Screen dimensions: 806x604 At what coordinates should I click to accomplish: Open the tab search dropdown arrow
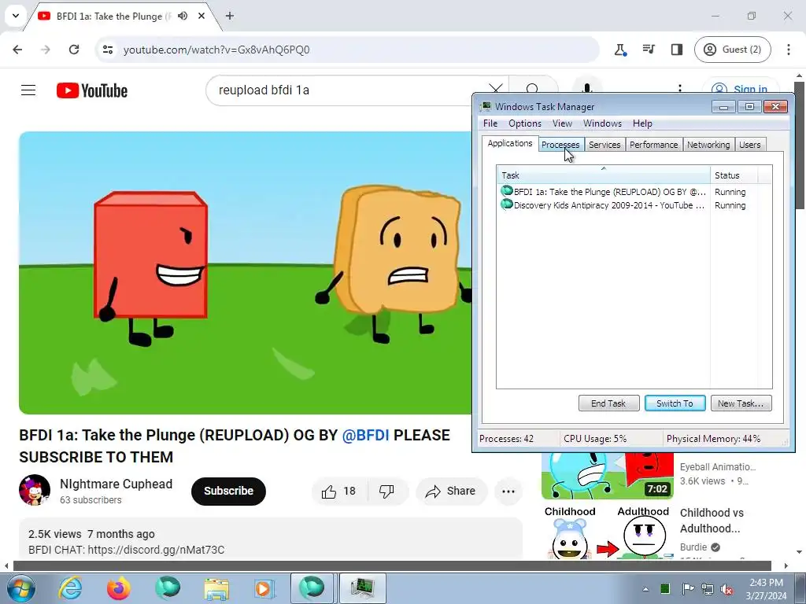[x=16, y=16]
